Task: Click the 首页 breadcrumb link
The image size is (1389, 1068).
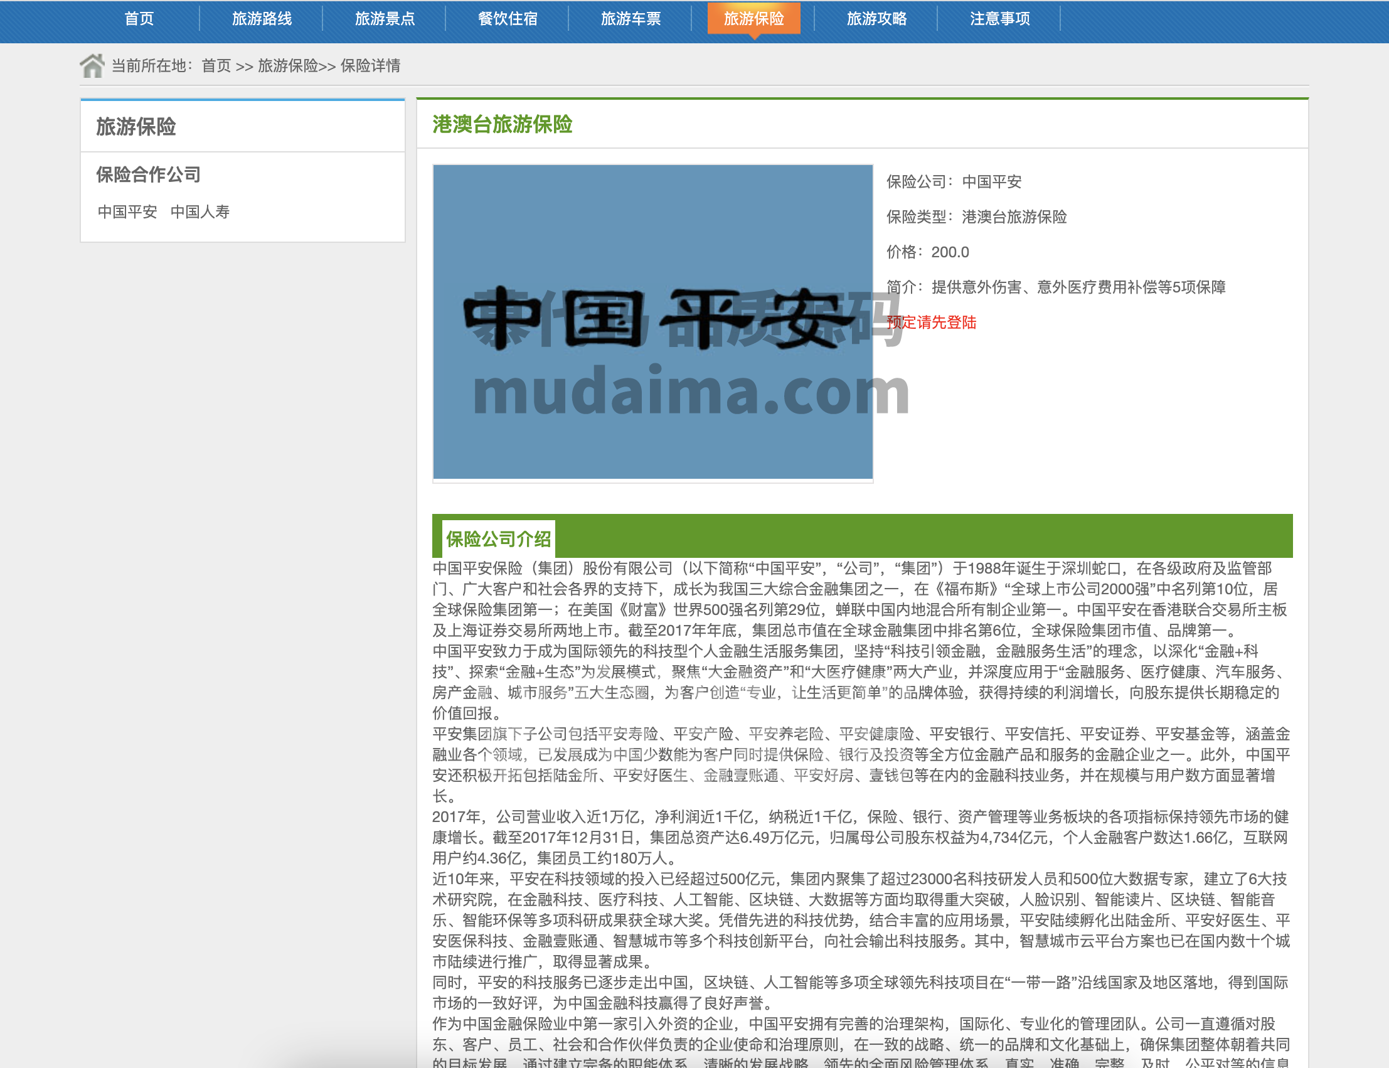Action: [x=216, y=65]
